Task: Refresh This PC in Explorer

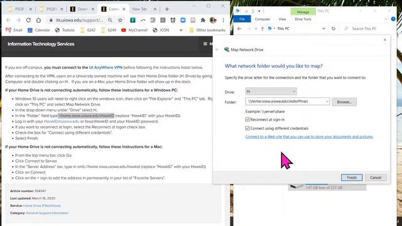Action: pos(334,28)
